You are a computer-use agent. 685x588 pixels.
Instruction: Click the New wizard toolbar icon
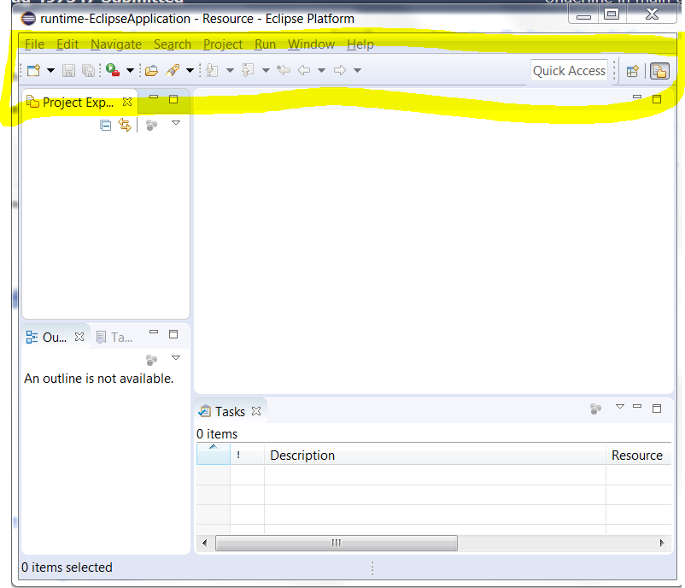point(33,70)
